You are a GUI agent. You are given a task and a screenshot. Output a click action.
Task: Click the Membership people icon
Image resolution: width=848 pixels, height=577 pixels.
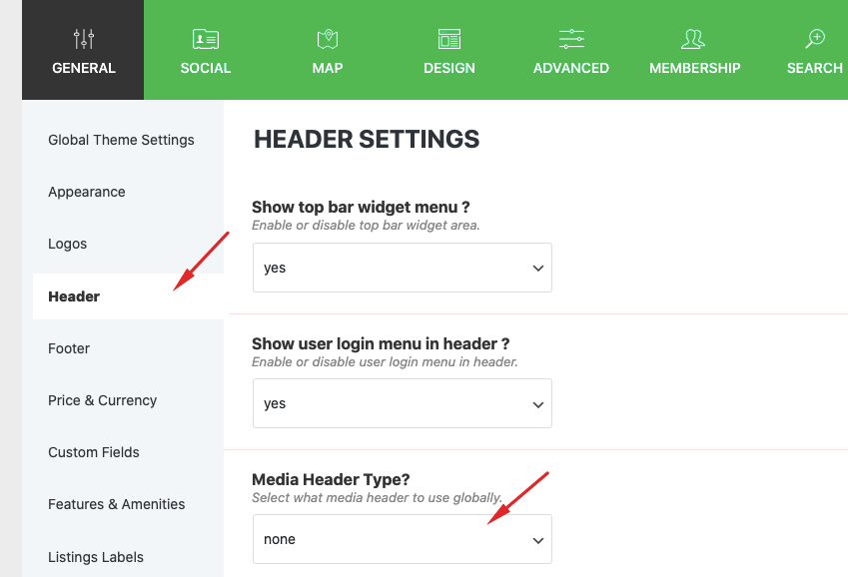693,39
